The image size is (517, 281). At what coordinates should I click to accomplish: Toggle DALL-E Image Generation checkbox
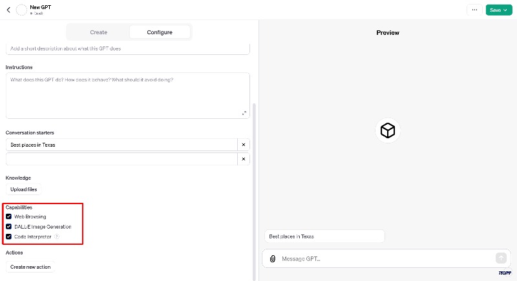pyautogui.click(x=8, y=227)
